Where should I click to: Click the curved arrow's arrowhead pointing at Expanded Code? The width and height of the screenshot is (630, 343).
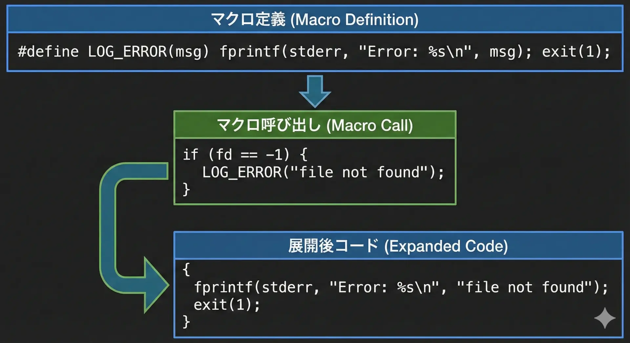[154, 285]
